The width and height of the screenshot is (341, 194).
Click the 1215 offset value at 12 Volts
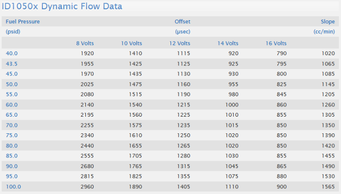click(184, 105)
